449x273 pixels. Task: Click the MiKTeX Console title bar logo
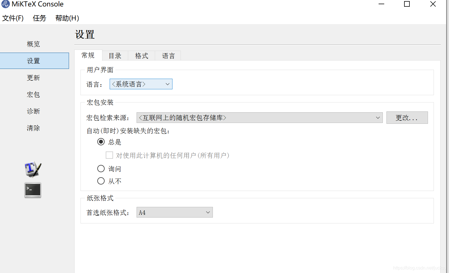(5, 4)
